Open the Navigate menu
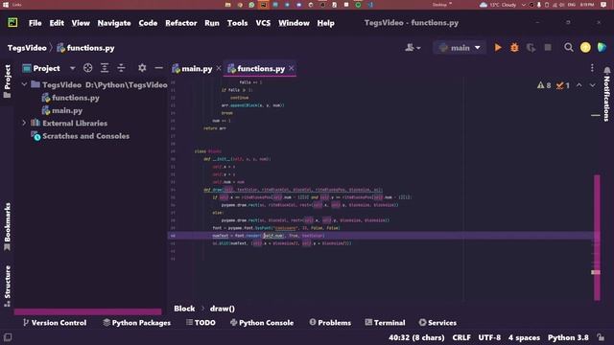The width and height of the screenshot is (614, 345). pyautogui.click(x=114, y=23)
